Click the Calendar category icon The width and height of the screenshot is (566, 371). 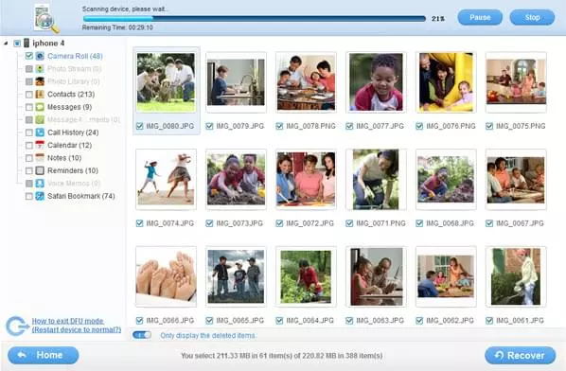pos(40,145)
